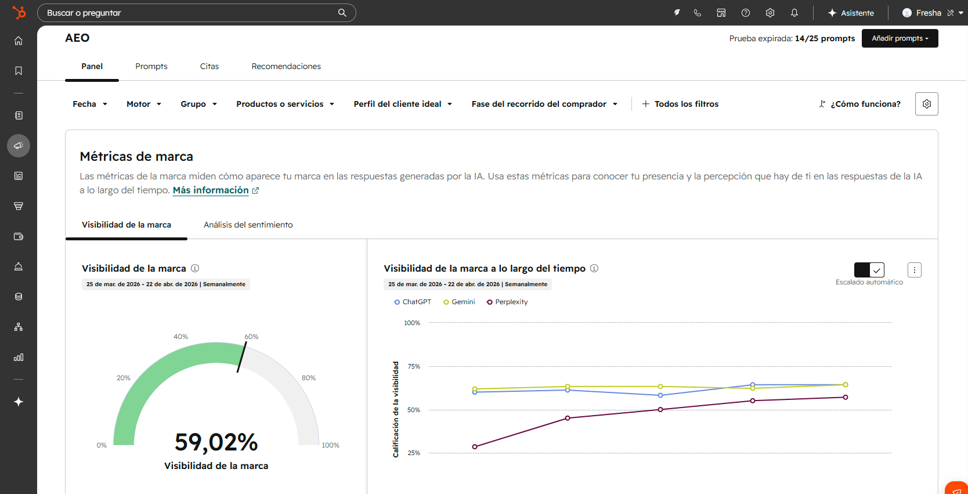The image size is (968, 494).
Task: Expand the Motor filter dropdown
Action: (144, 104)
